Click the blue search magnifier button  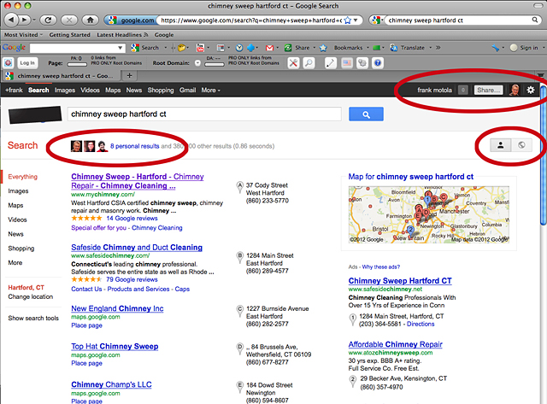coord(365,114)
